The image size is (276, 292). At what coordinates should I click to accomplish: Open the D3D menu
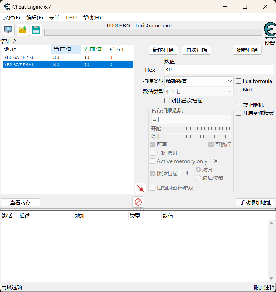click(x=71, y=18)
